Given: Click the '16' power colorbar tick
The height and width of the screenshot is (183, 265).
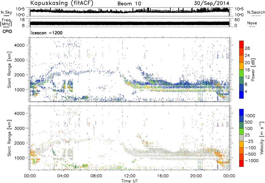Looking at the screenshot, I should click(x=247, y=70).
